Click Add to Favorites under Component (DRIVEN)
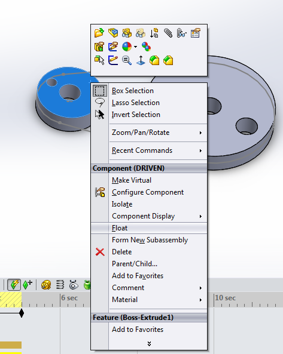This screenshot has width=283, height=354. [149, 276]
